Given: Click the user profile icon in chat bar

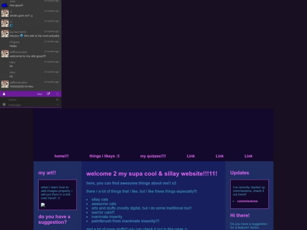Looking at the screenshot, I should click(x=4, y=94).
